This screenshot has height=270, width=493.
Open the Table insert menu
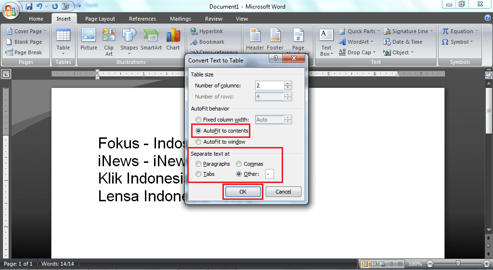click(63, 42)
